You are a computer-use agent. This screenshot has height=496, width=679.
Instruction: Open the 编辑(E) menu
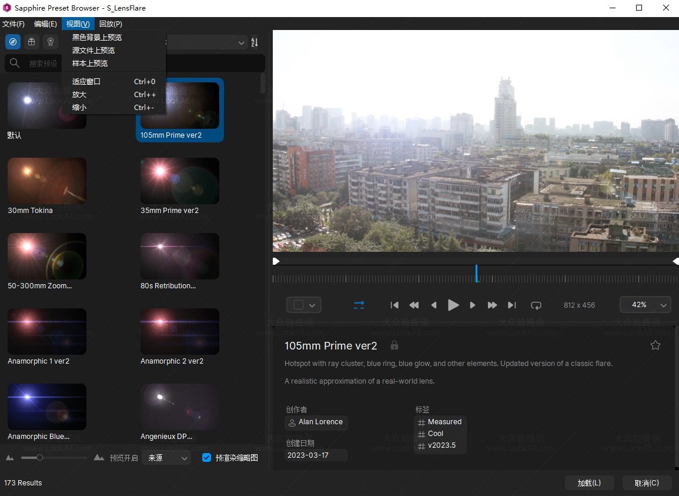(45, 24)
